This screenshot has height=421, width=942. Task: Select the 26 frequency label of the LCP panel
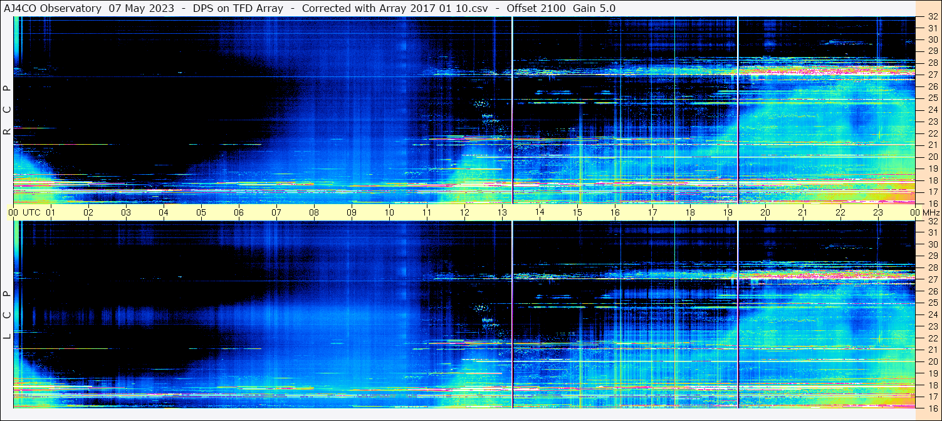932,291
